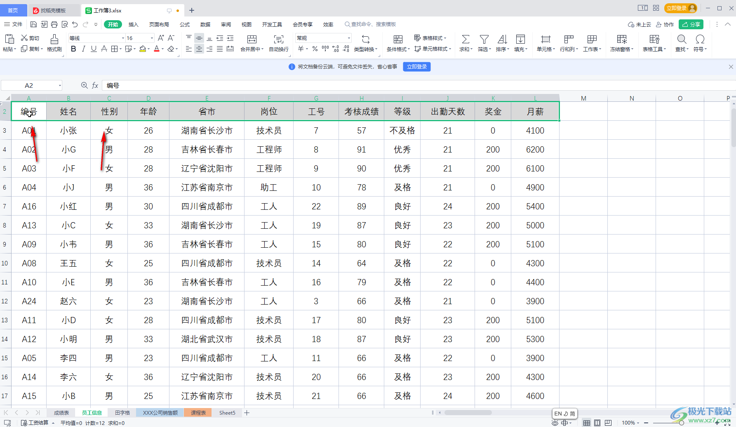Image resolution: width=736 pixels, height=427 pixels.
Task: Click the horizontal scrollbar thumb
Action: point(468,413)
